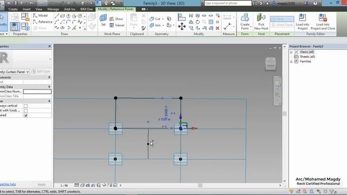Open the Insert ribbon tab
The image size is (347, 195).
pyautogui.click(x=27, y=9)
